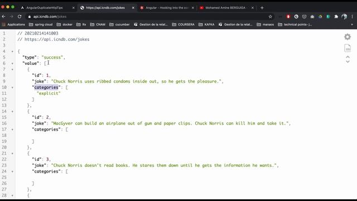
Task: Click the downward expand-all chevron
Action: point(348,61)
